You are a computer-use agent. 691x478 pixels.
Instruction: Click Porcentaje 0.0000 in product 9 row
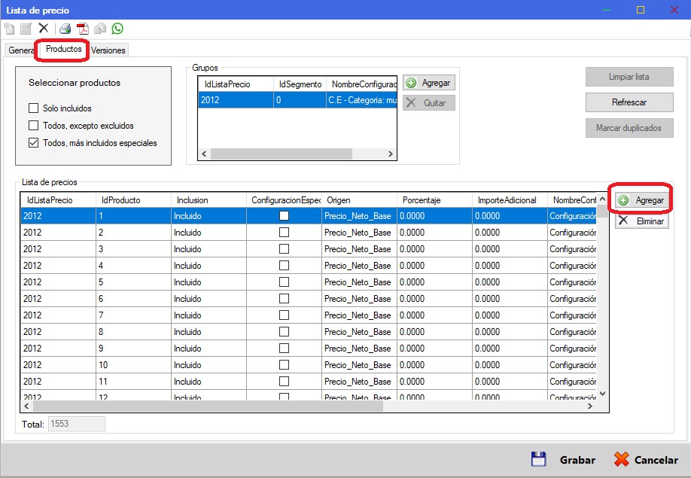click(434, 349)
